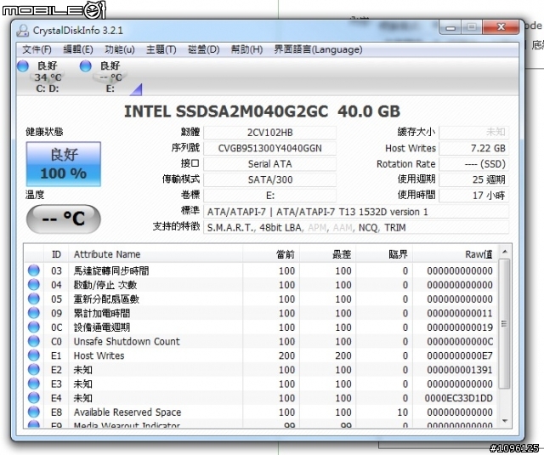The height and width of the screenshot is (455, 544).
Task: Click the 臨界 column header
Action: (x=384, y=254)
